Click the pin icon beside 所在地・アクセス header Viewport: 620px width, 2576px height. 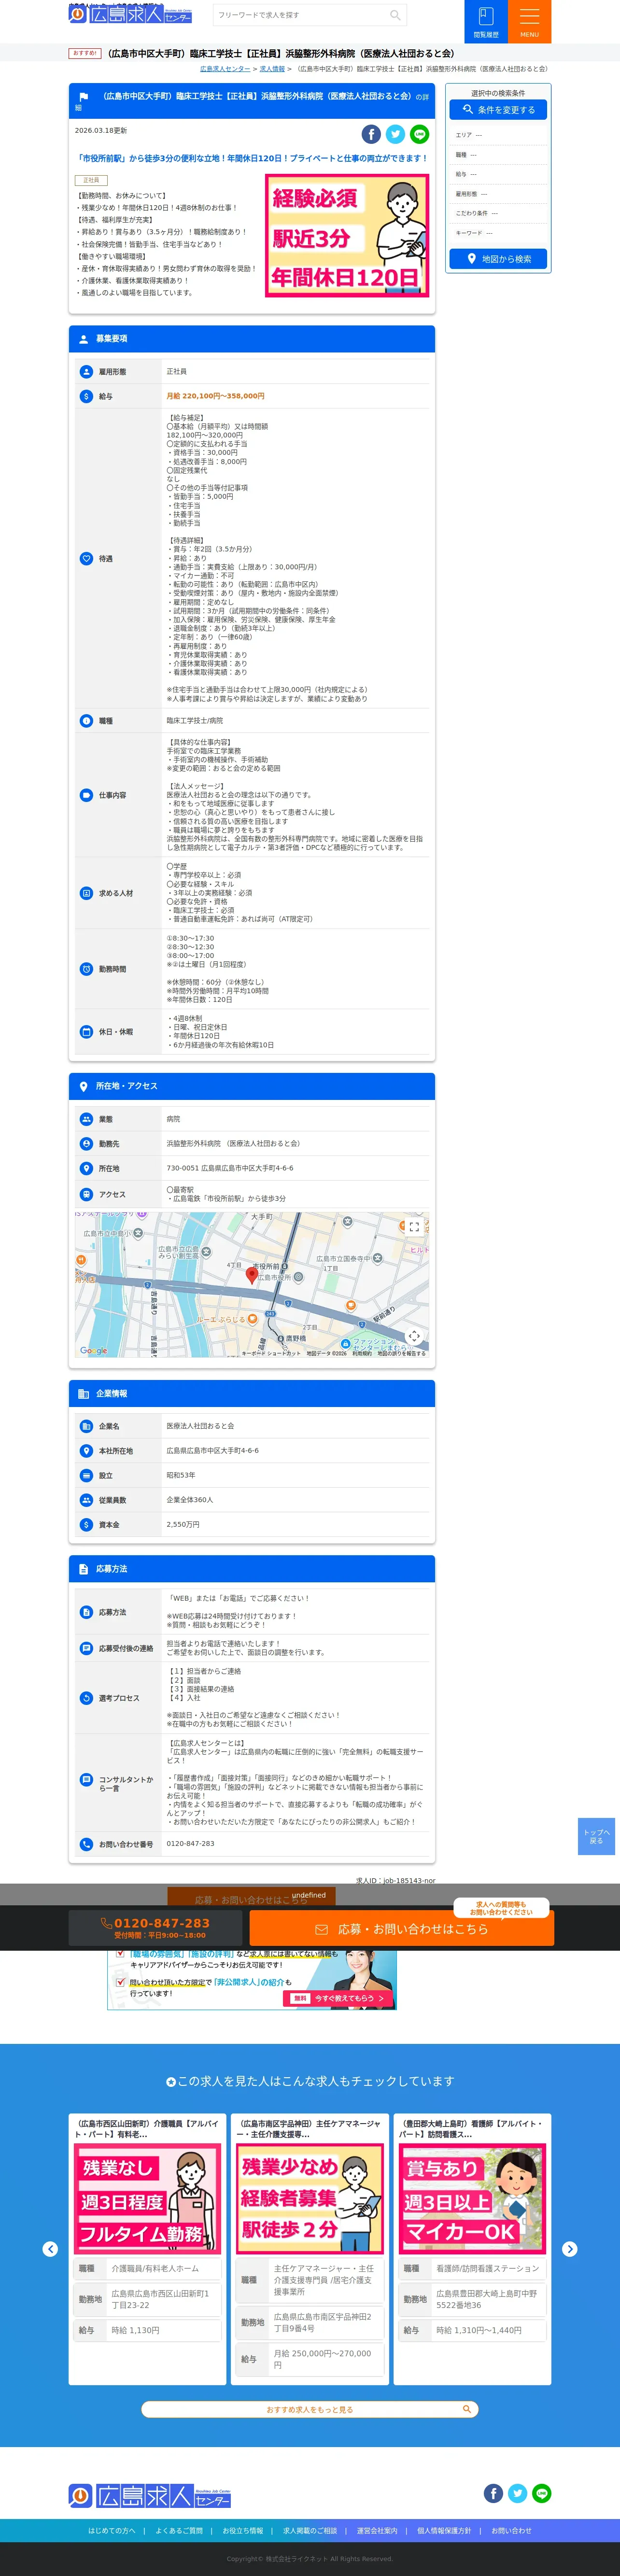pos(84,1086)
